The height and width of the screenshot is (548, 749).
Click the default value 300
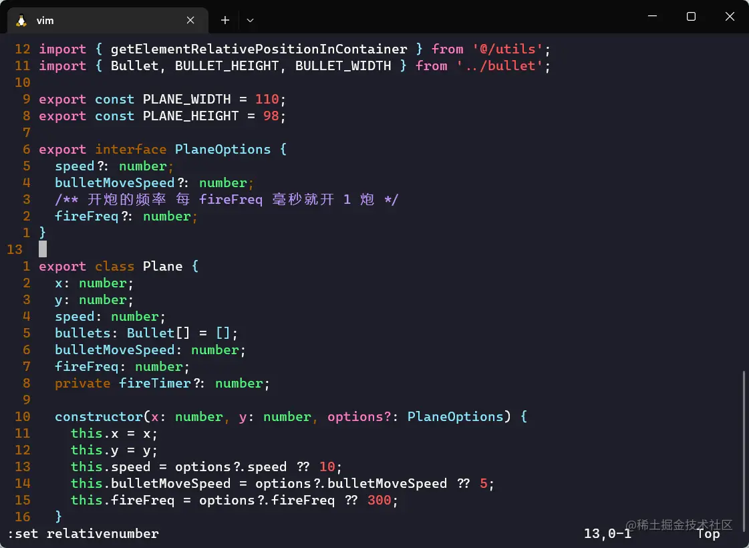click(380, 501)
